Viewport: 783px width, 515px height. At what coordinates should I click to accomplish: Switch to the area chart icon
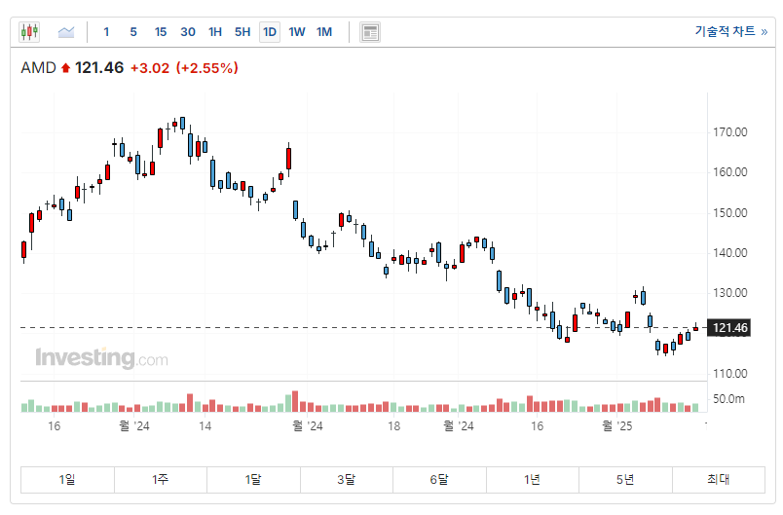(66, 32)
